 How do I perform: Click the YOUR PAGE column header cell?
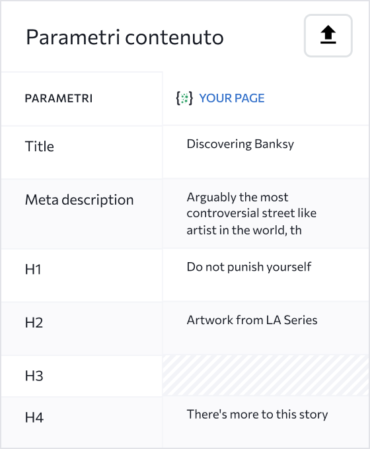point(266,98)
